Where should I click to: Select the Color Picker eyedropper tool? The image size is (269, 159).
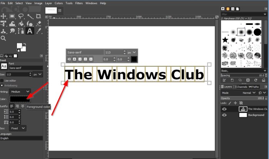tap(39, 31)
